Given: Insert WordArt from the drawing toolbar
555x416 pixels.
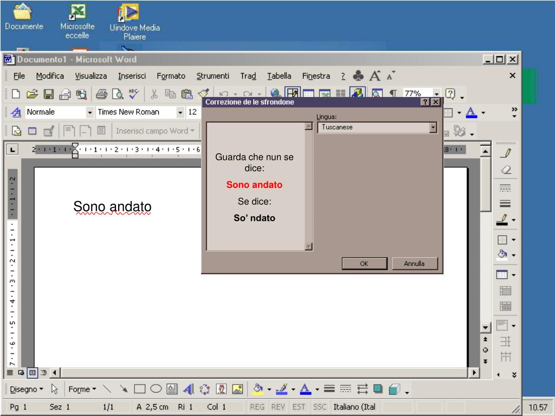Looking at the screenshot, I should [189, 389].
